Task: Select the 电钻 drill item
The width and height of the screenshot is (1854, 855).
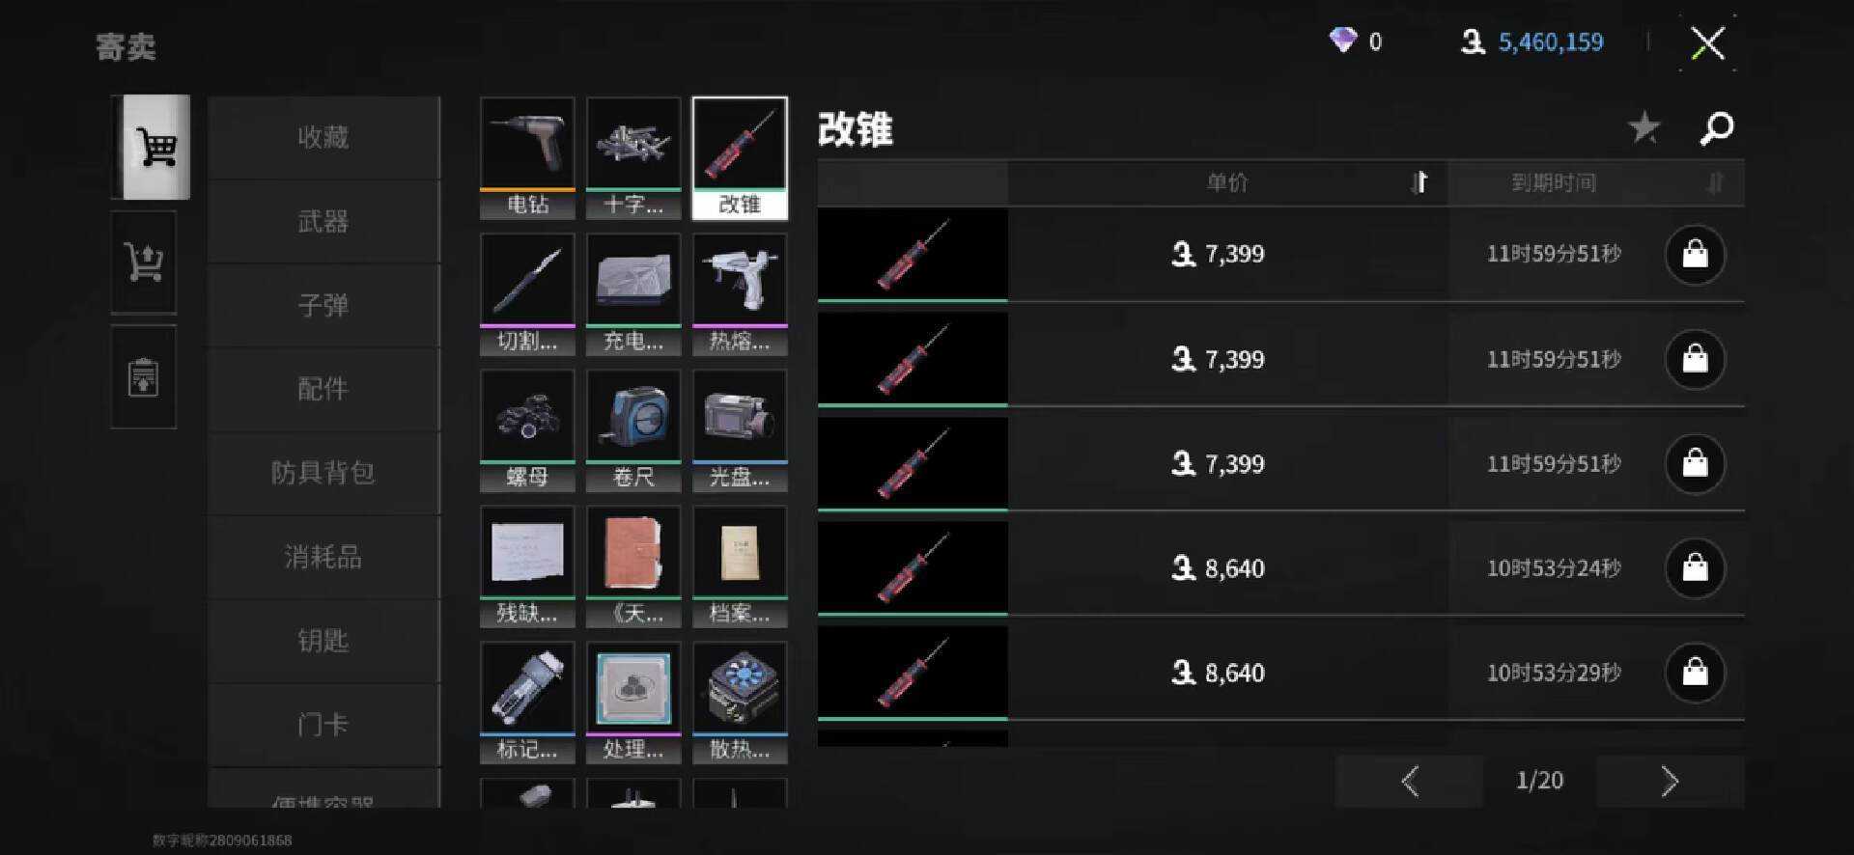Action: pyautogui.click(x=527, y=158)
